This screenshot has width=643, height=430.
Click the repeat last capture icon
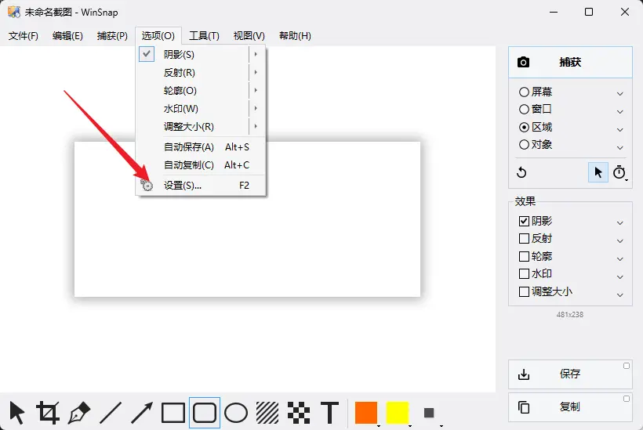521,172
